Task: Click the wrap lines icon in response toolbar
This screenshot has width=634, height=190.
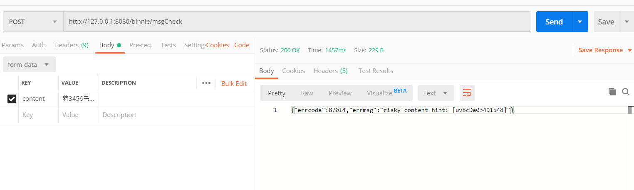Action: (x=467, y=93)
